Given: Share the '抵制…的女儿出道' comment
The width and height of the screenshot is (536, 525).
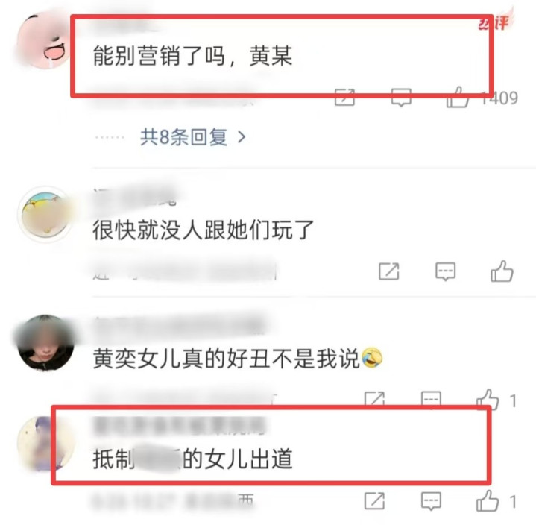Looking at the screenshot, I should pos(375,501).
